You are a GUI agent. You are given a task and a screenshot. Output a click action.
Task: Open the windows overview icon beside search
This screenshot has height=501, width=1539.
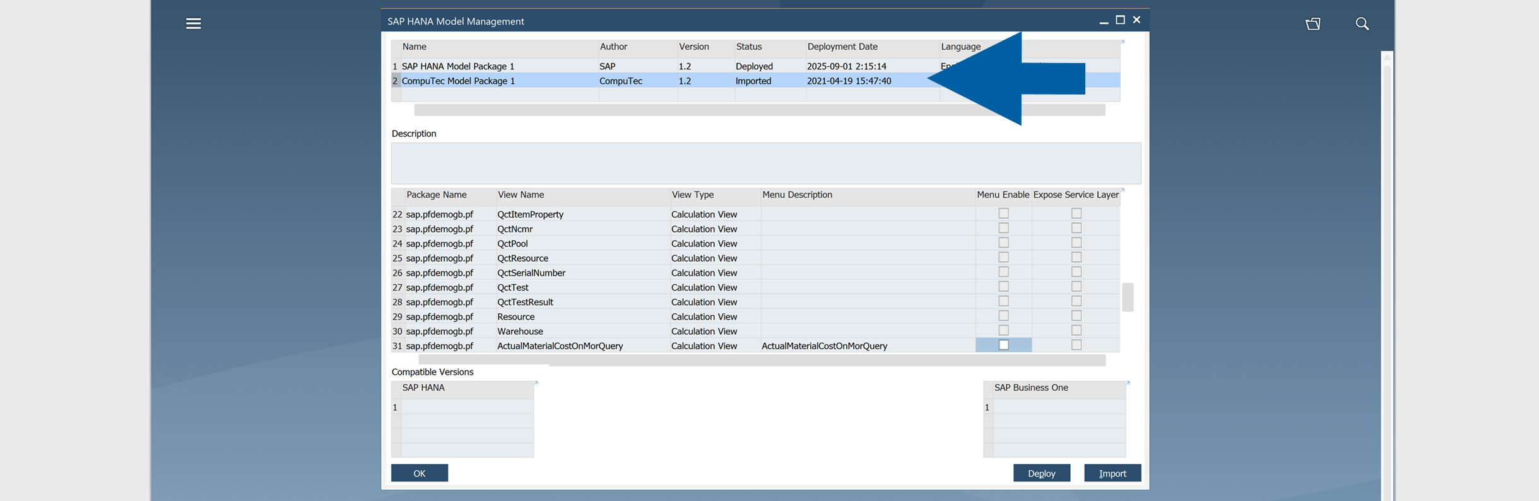coord(1312,23)
